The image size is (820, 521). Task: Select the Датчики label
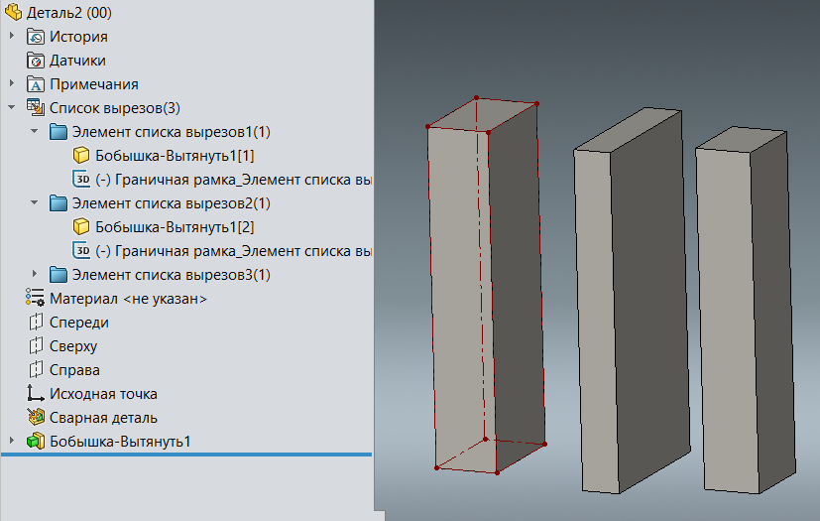pos(77,61)
